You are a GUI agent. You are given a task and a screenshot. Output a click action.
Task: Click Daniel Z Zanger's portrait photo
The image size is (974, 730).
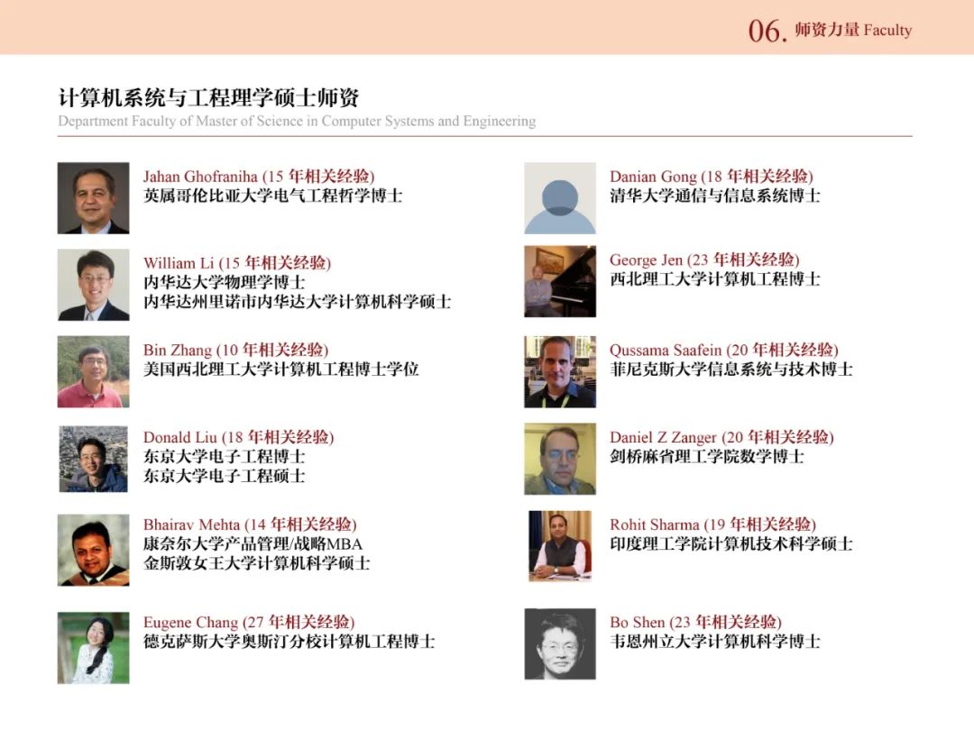click(560, 459)
